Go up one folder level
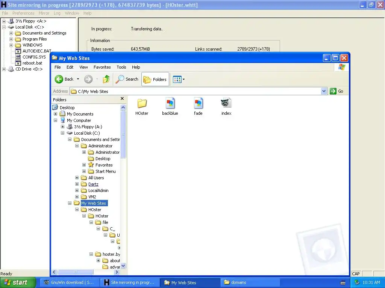The width and height of the screenshot is (385, 288). 106,79
